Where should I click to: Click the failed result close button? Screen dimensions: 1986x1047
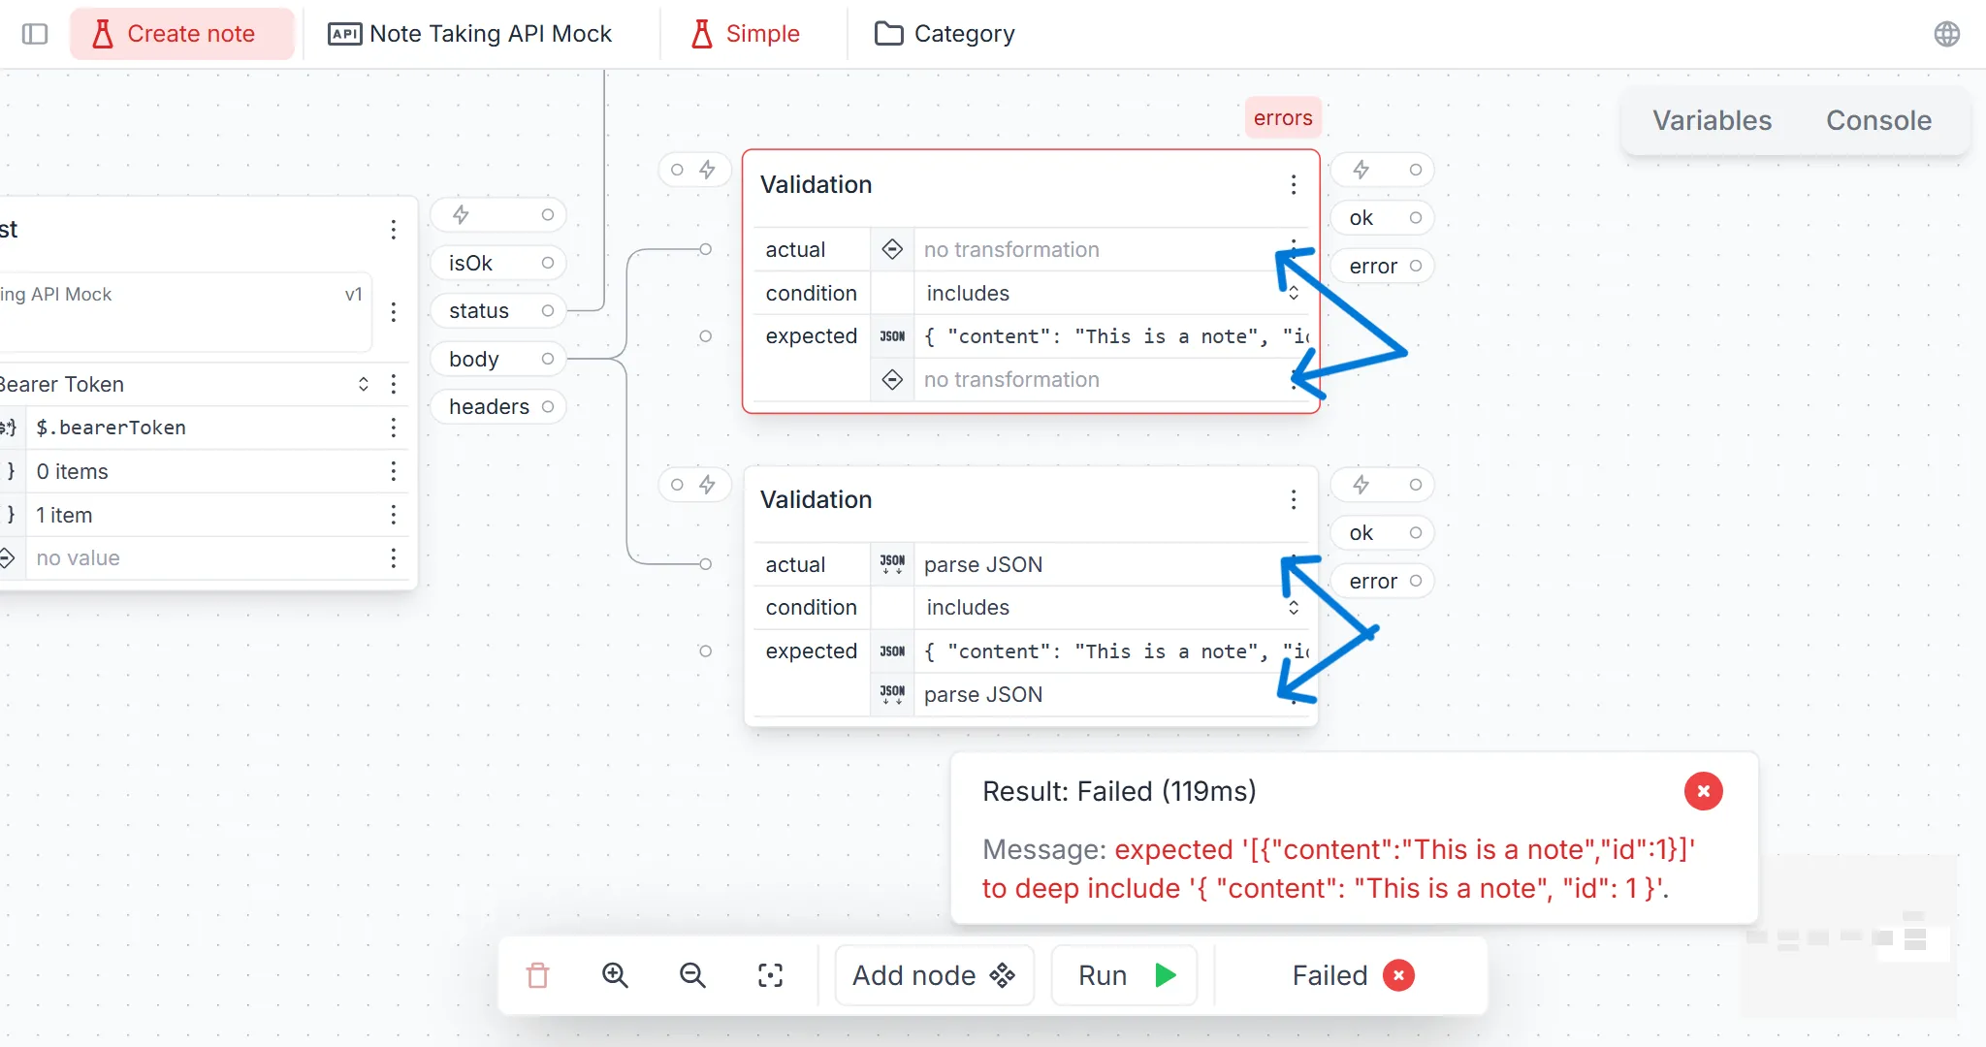(x=1704, y=791)
